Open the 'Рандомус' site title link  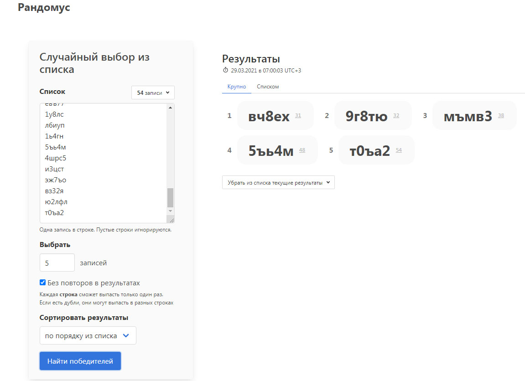[44, 7]
